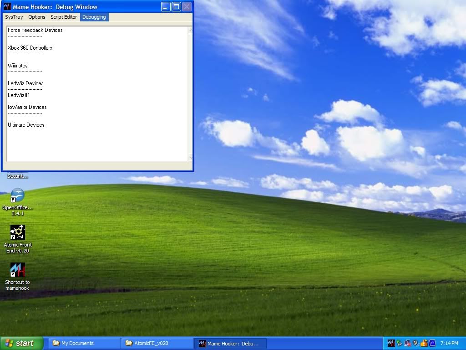Viewport: 466px width, 350px height.
Task: Click the IoWarrior Devices line
Action: click(x=27, y=107)
